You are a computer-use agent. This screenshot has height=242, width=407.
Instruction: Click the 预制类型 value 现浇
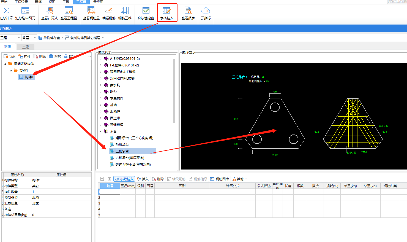click(x=61, y=197)
